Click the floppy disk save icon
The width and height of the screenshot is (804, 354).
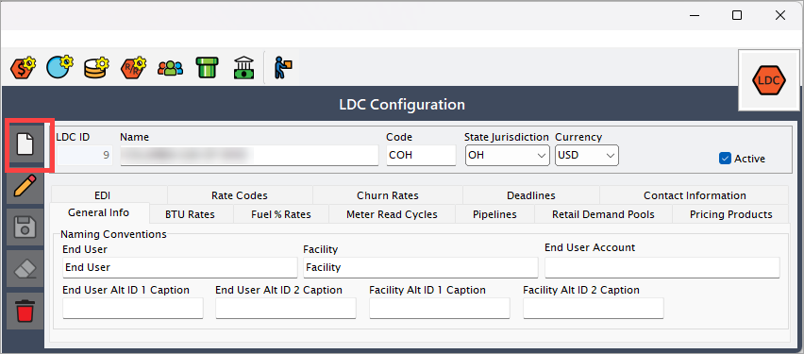point(25,228)
